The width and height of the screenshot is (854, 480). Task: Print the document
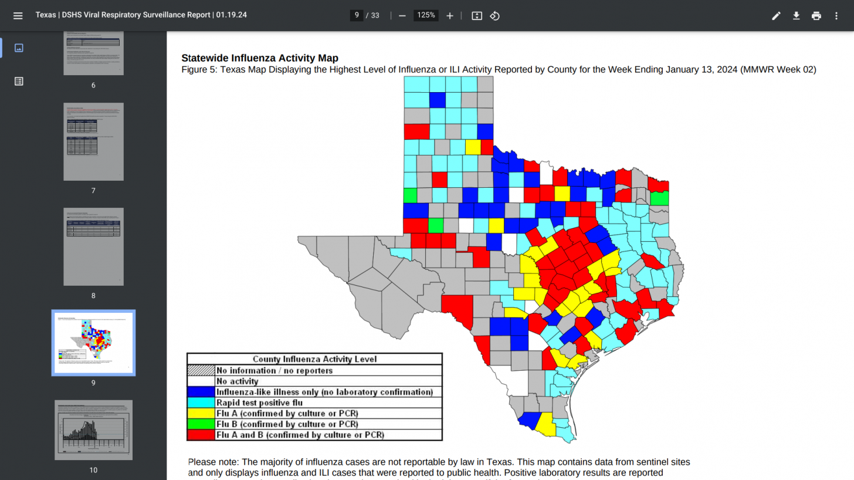click(x=816, y=15)
